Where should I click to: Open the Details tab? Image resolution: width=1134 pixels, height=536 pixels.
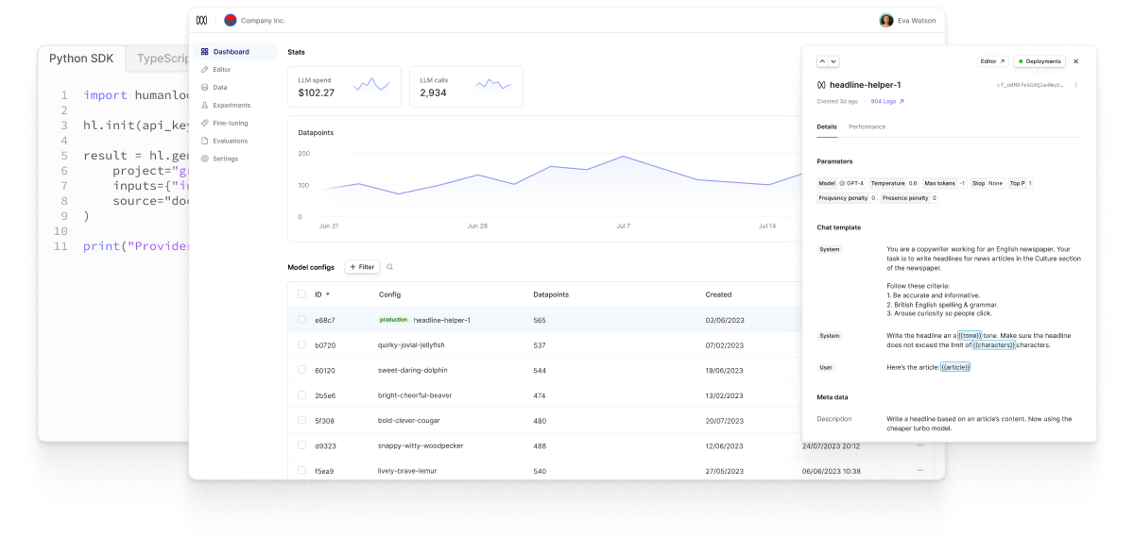827,126
